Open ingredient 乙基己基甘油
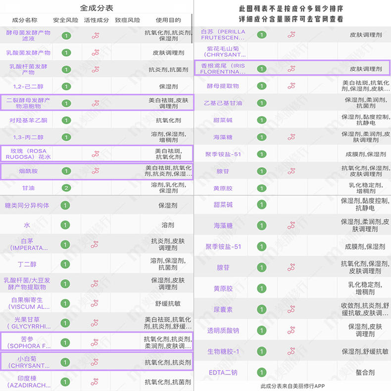 tap(223, 103)
